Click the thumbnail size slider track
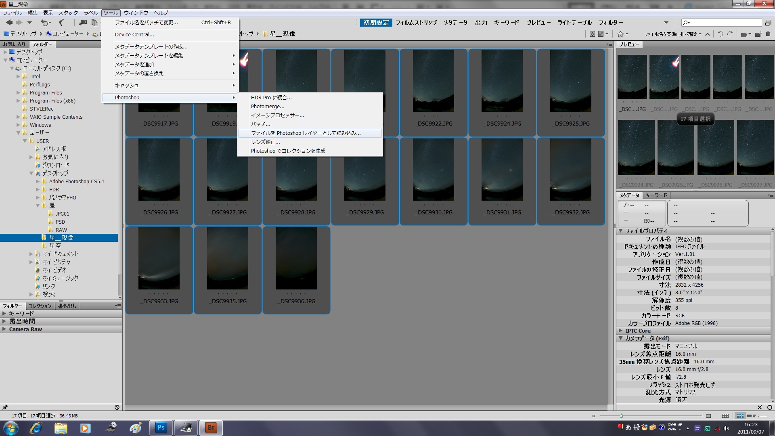The image size is (775, 436). 662,416
